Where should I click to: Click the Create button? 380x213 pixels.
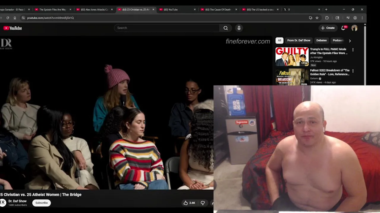pyautogui.click(x=328, y=28)
